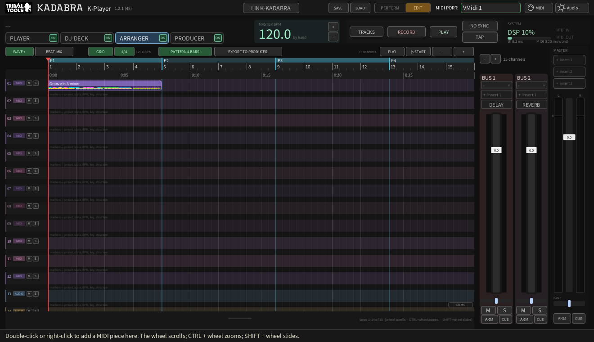
Task: Open the BUS 2 routing dropdown
Action: tap(531, 85)
